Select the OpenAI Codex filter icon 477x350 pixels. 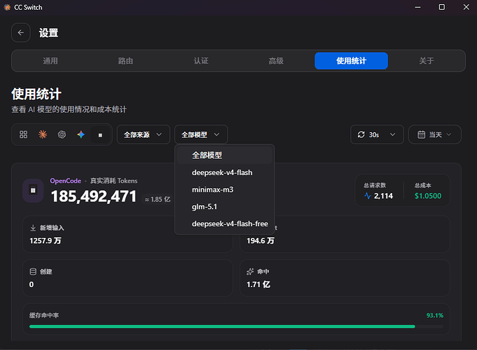tap(62, 134)
